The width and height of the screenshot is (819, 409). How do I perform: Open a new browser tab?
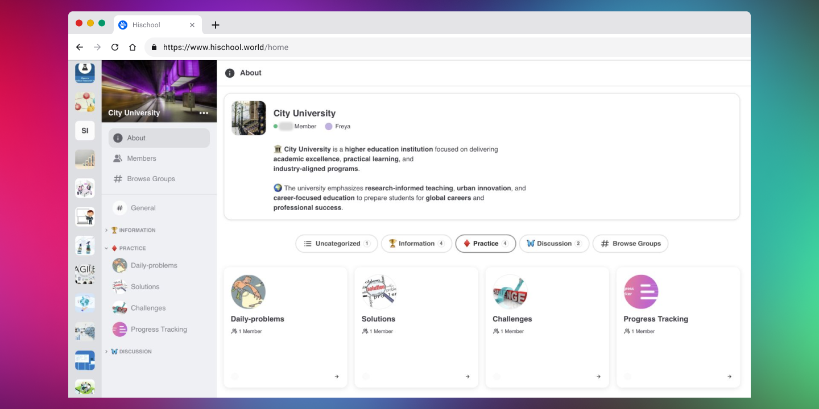pos(215,25)
